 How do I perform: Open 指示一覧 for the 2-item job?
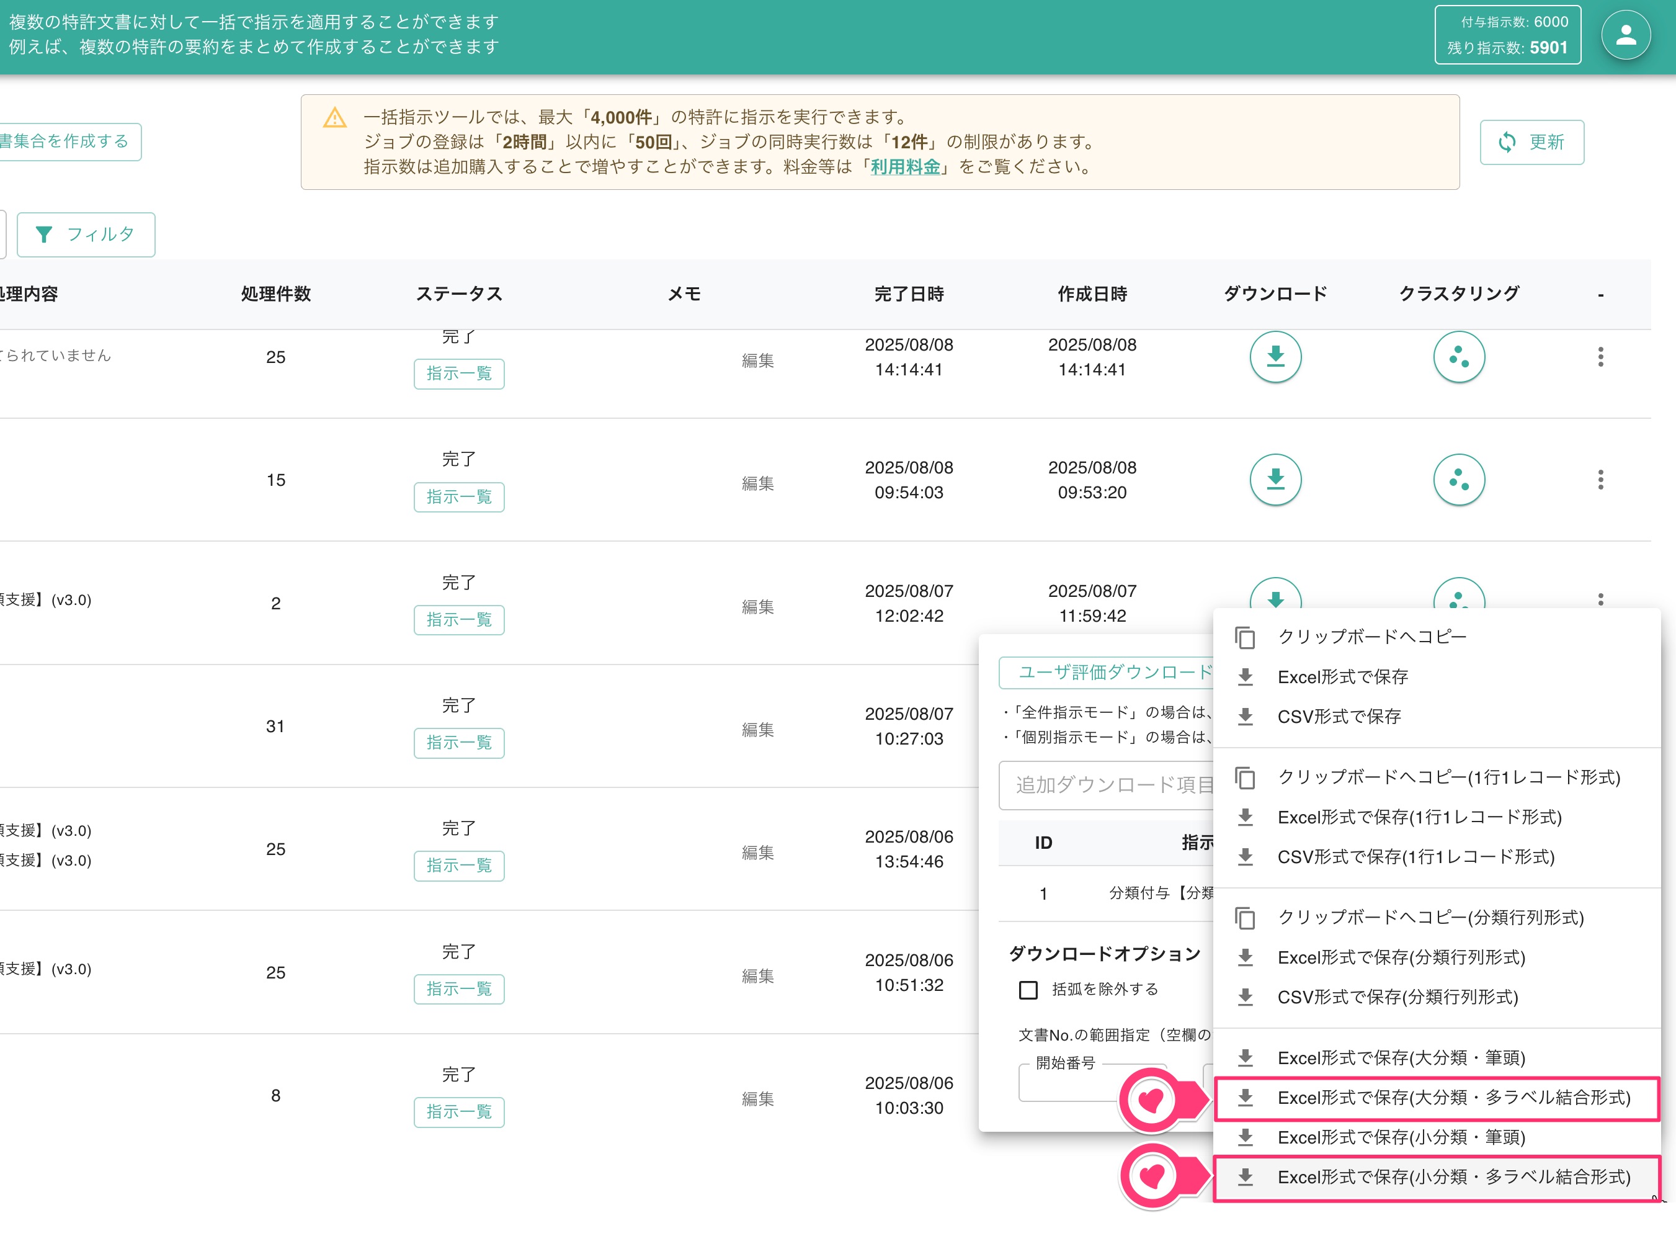coord(459,620)
